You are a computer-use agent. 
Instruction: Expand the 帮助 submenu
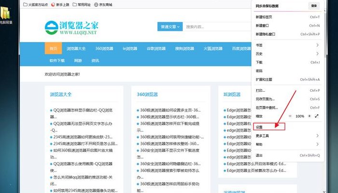[x=288, y=144]
